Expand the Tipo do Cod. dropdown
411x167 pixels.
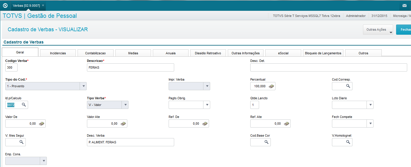coord(83,86)
